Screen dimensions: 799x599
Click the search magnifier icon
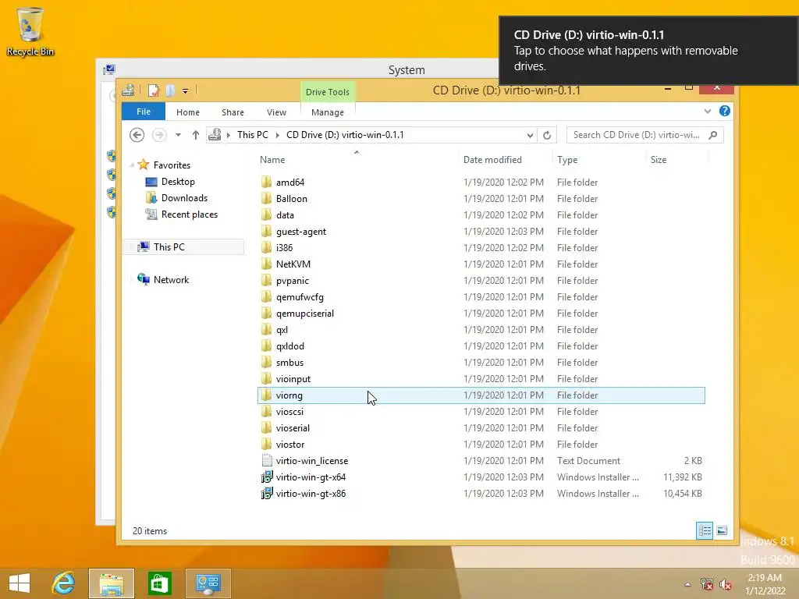click(x=713, y=135)
